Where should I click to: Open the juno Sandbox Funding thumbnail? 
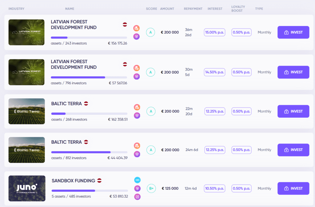[27, 188]
